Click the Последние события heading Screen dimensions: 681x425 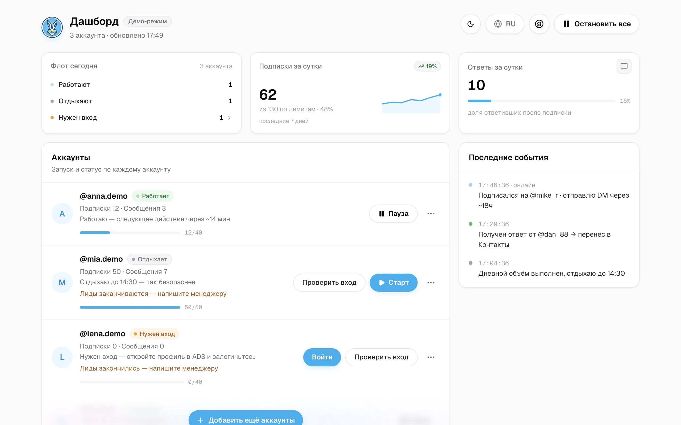(508, 158)
